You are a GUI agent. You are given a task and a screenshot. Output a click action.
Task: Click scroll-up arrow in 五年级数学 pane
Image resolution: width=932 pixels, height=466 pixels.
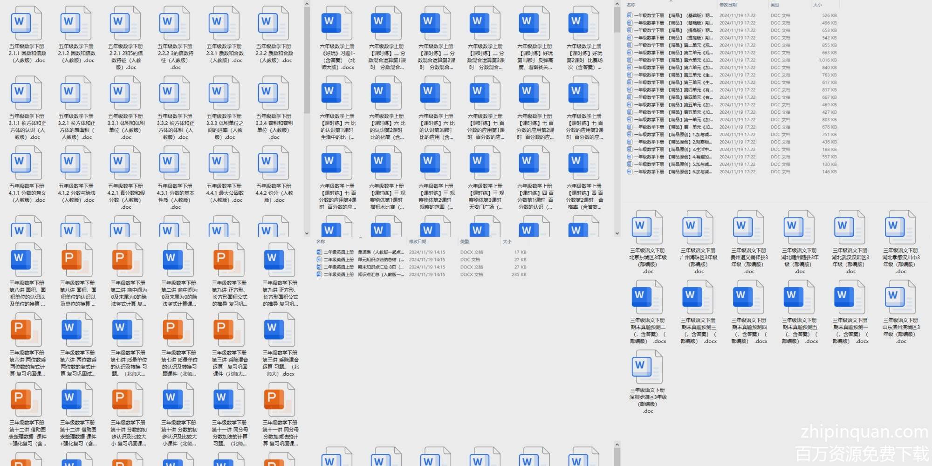point(307,4)
